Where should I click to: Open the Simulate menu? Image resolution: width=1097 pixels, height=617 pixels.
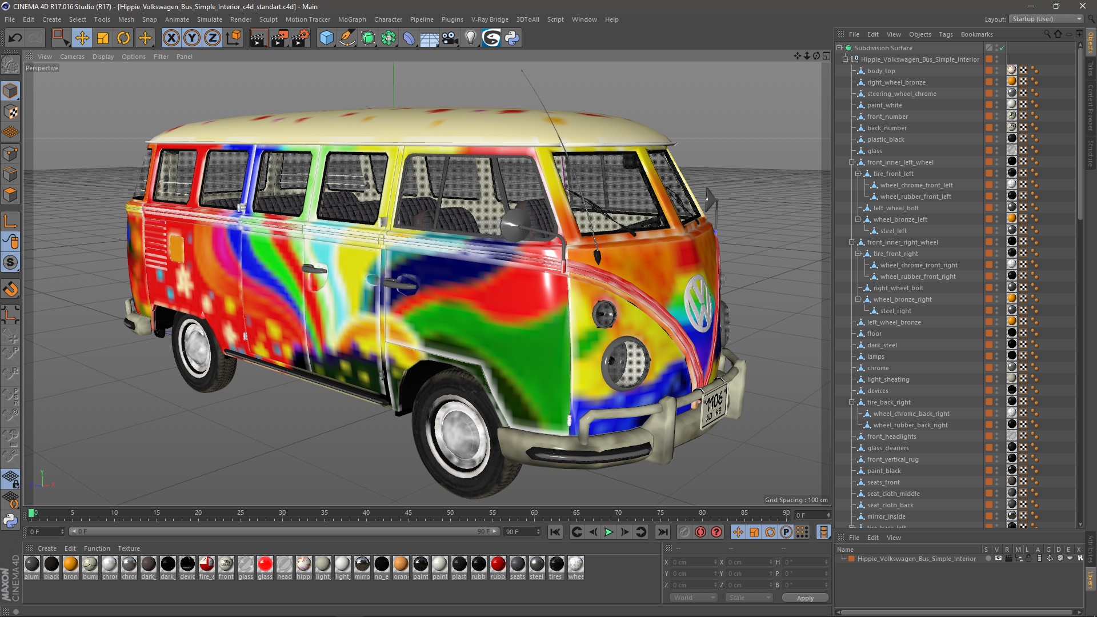(x=209, y=19)
